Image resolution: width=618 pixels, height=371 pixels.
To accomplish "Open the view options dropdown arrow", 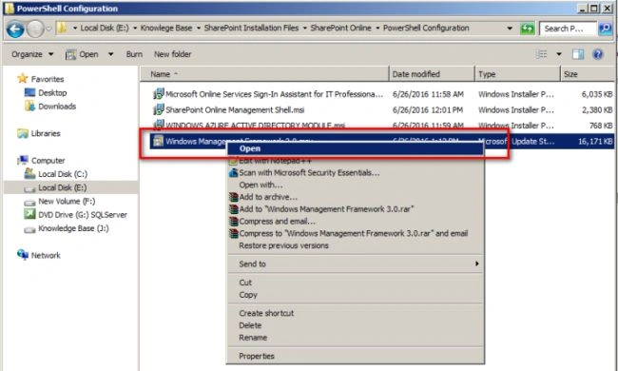I will pos(559,54).
